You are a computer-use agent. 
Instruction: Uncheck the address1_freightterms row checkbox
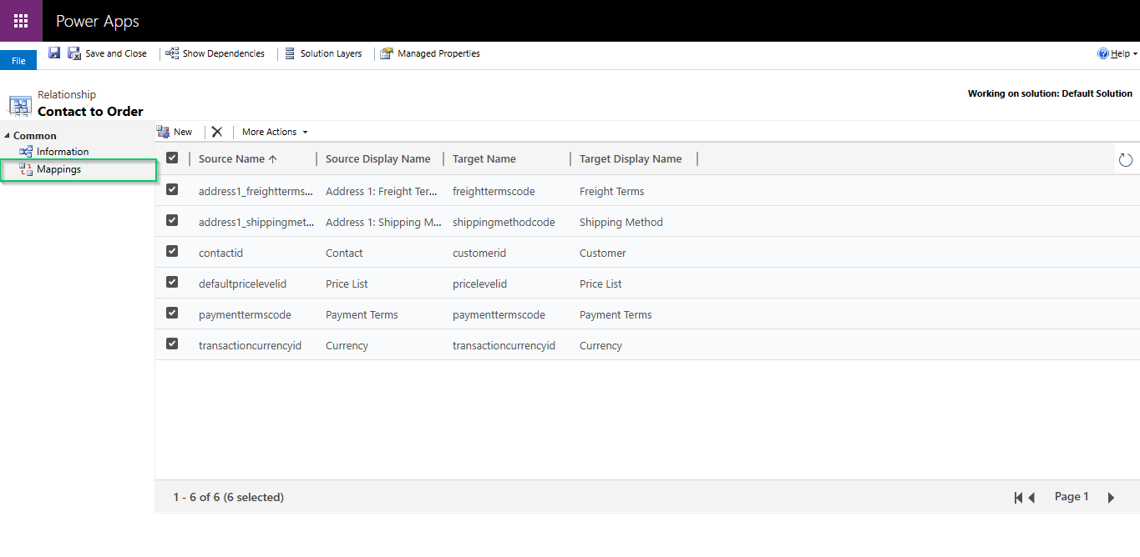point(172,189)
